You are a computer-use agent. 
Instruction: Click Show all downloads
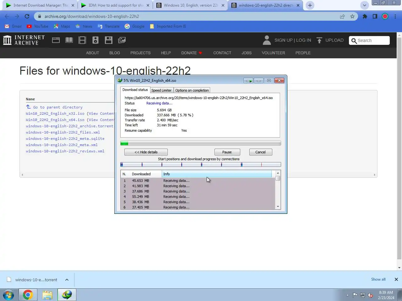pos(378,279)
